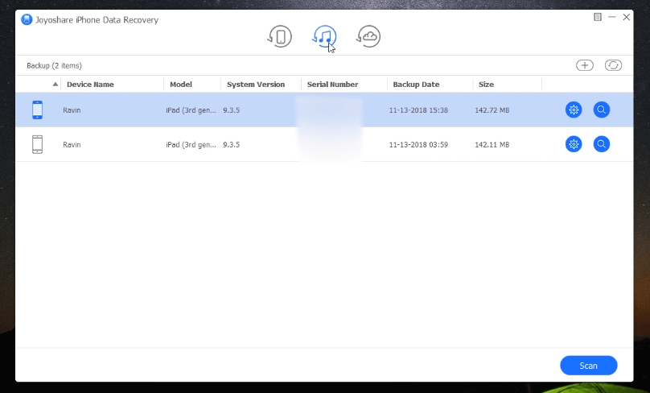Click Ravin name in the 142.11 MB row
650x393 pixels.
pos(72,144)
